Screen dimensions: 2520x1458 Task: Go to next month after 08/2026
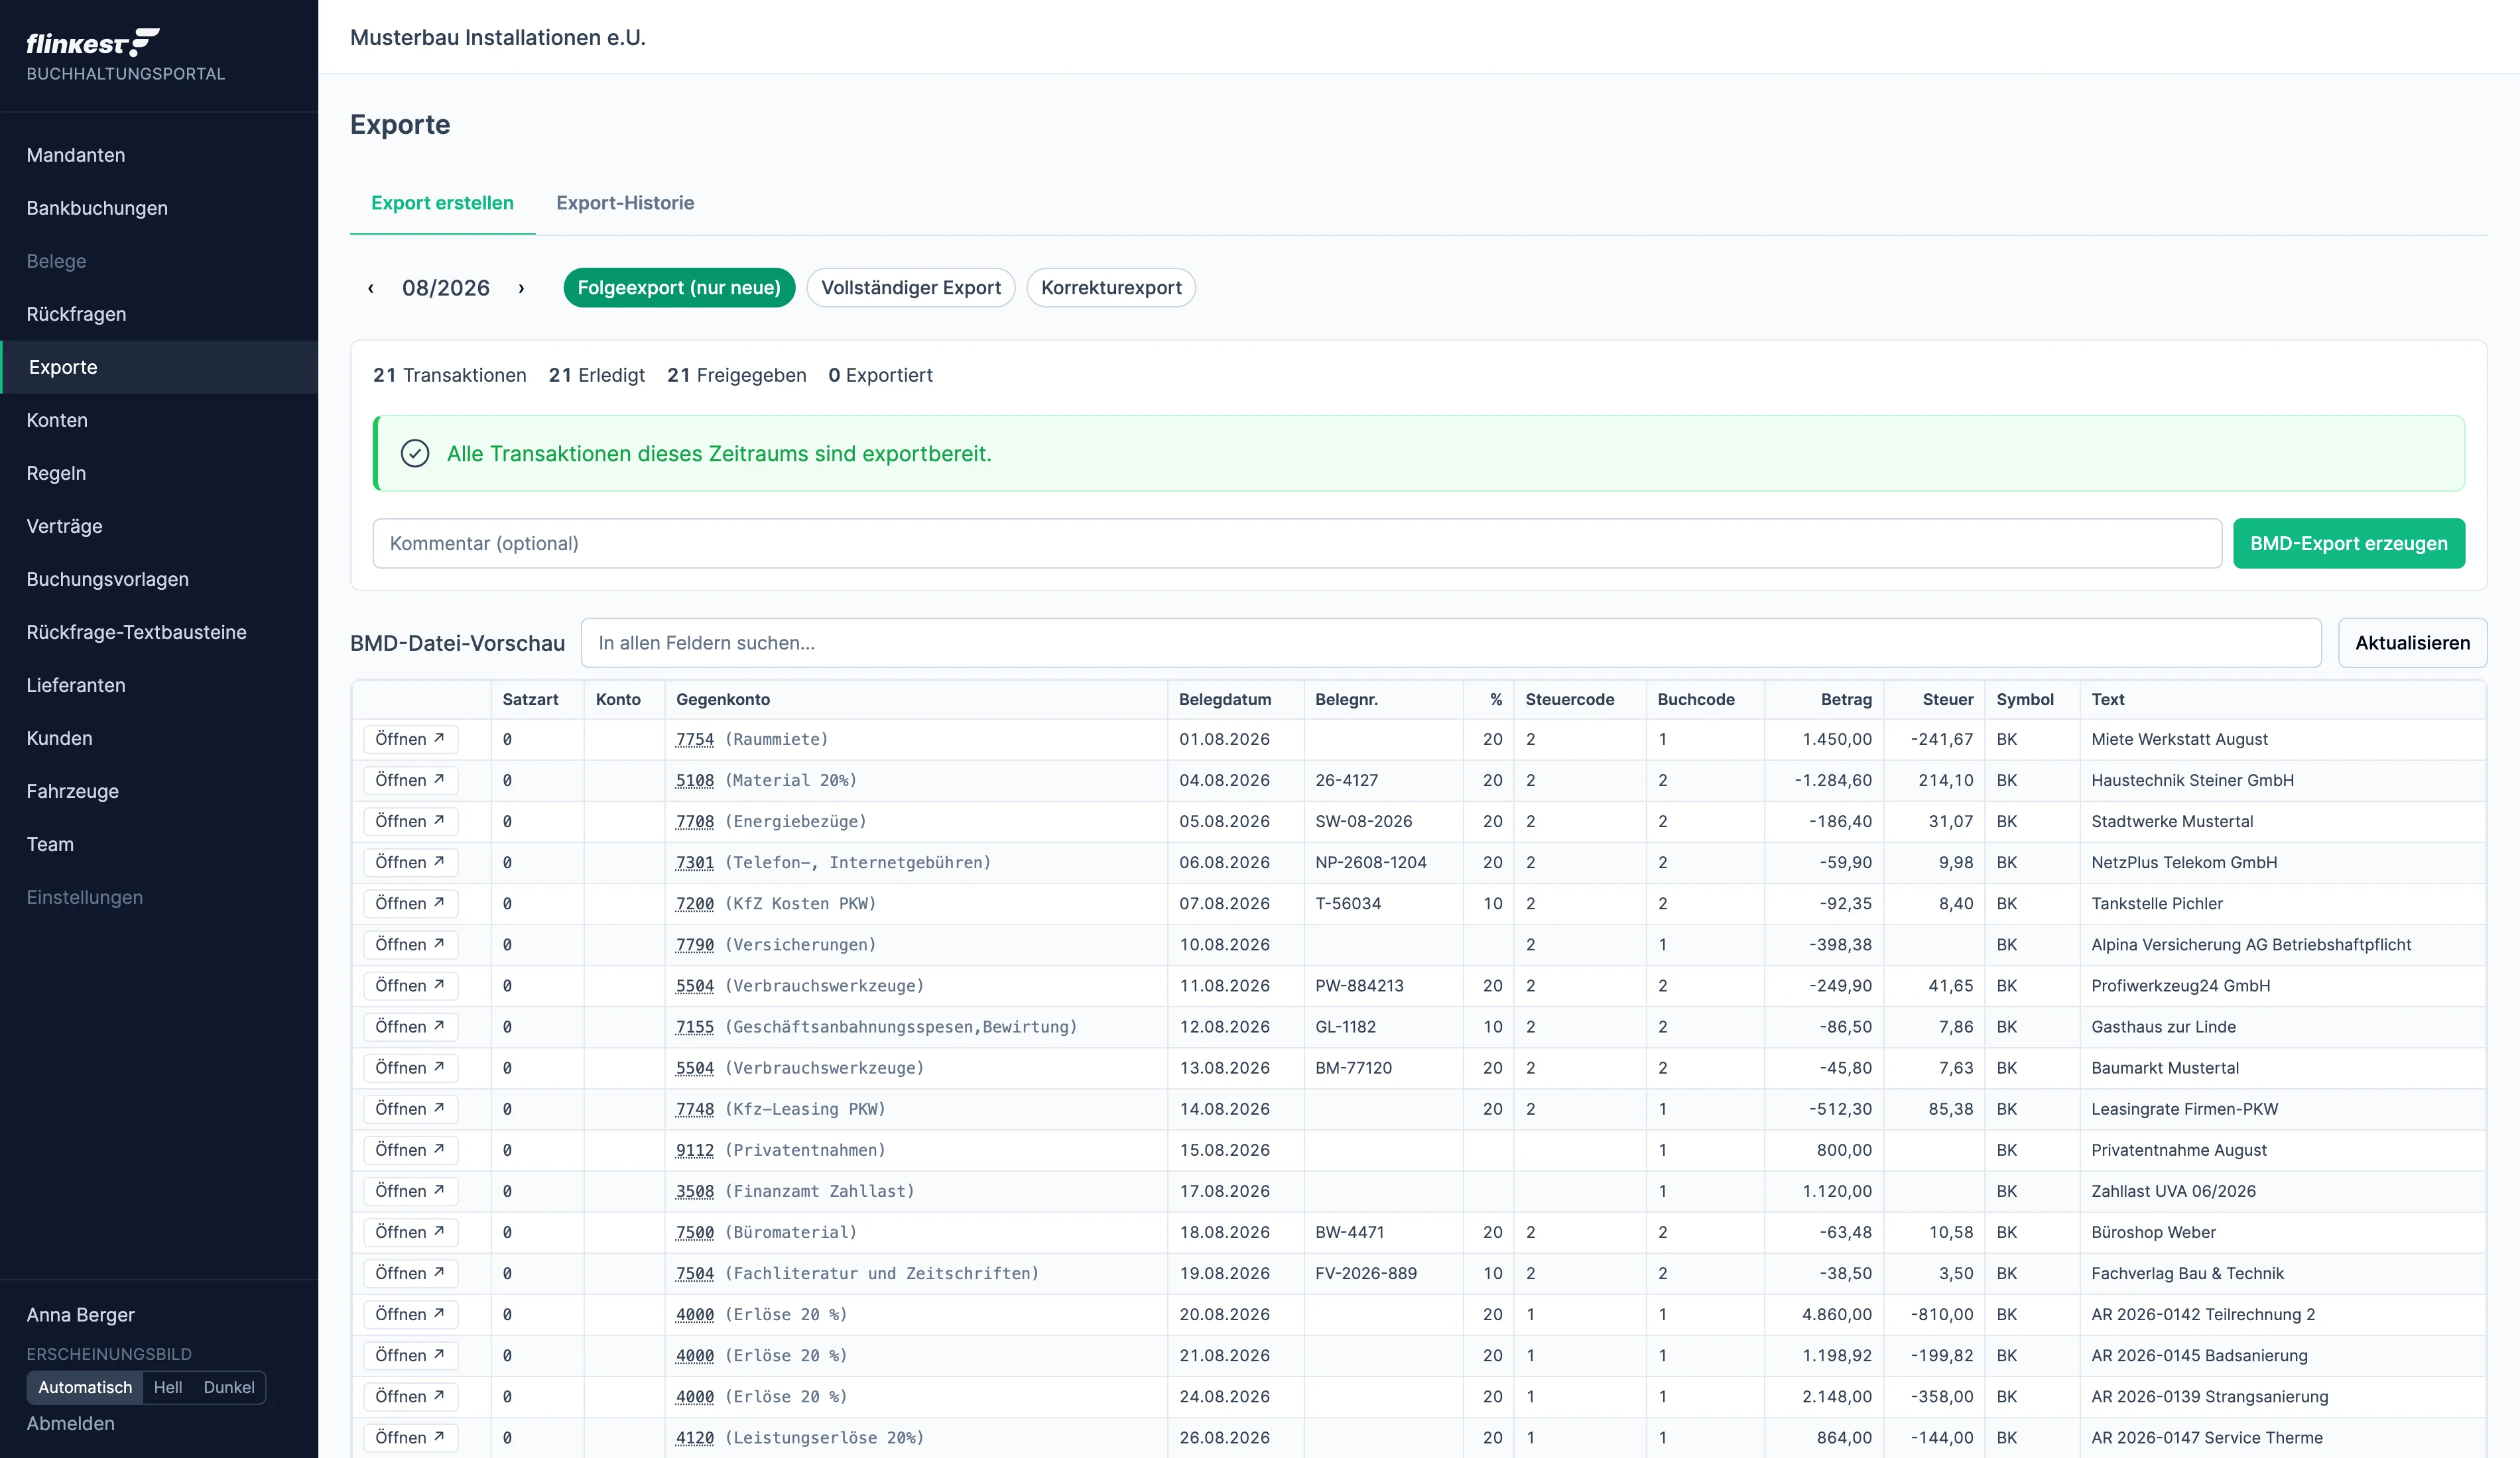pos(521,288)
